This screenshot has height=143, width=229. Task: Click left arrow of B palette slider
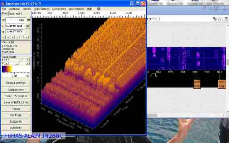click(x=6, y=60)
